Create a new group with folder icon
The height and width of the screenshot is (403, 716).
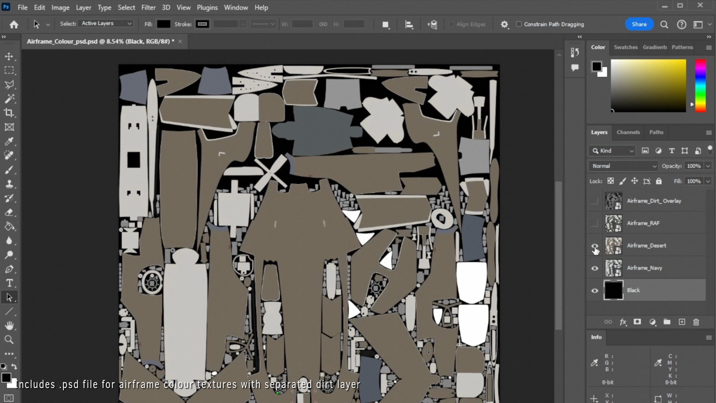[x=667, y=322]
